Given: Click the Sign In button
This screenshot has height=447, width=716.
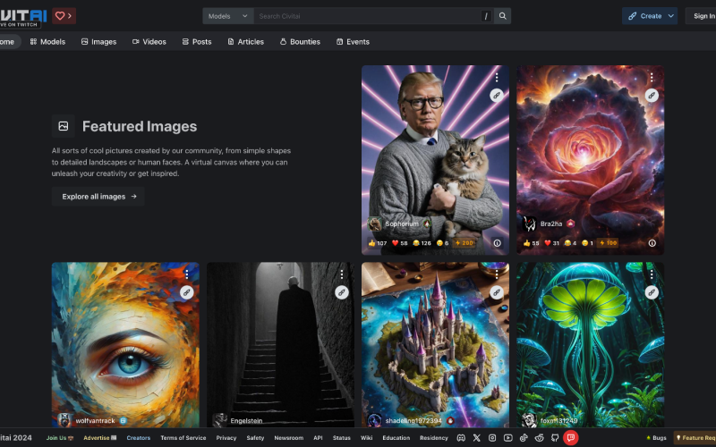Looking at the screenshot, I should tap(703, 16).
